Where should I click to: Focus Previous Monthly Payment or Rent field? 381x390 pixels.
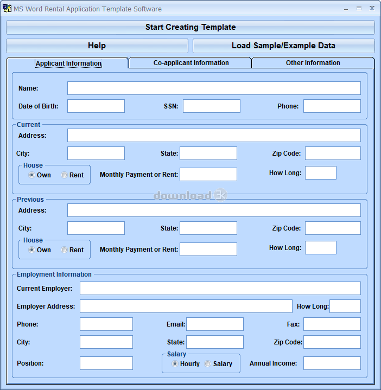208,249
